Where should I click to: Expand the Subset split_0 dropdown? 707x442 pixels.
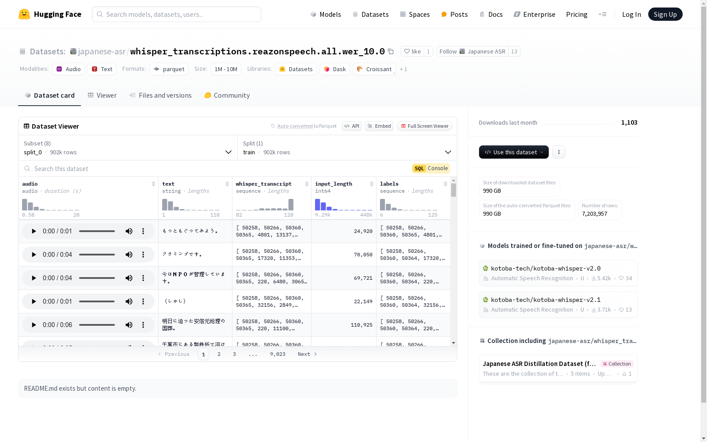click(128, 148)
